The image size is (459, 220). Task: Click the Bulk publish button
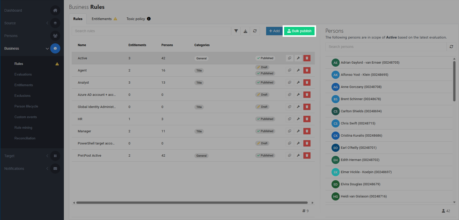299,31
